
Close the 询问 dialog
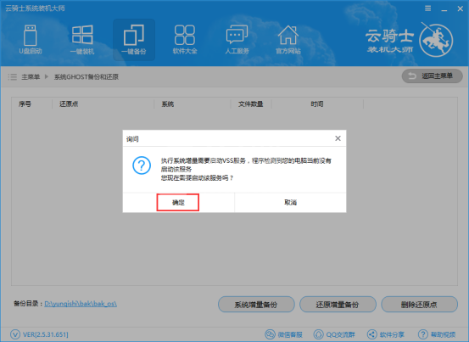(x=338, y=138)
